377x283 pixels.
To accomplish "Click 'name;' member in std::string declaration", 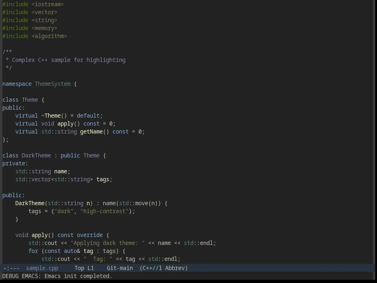I will 62,171.
